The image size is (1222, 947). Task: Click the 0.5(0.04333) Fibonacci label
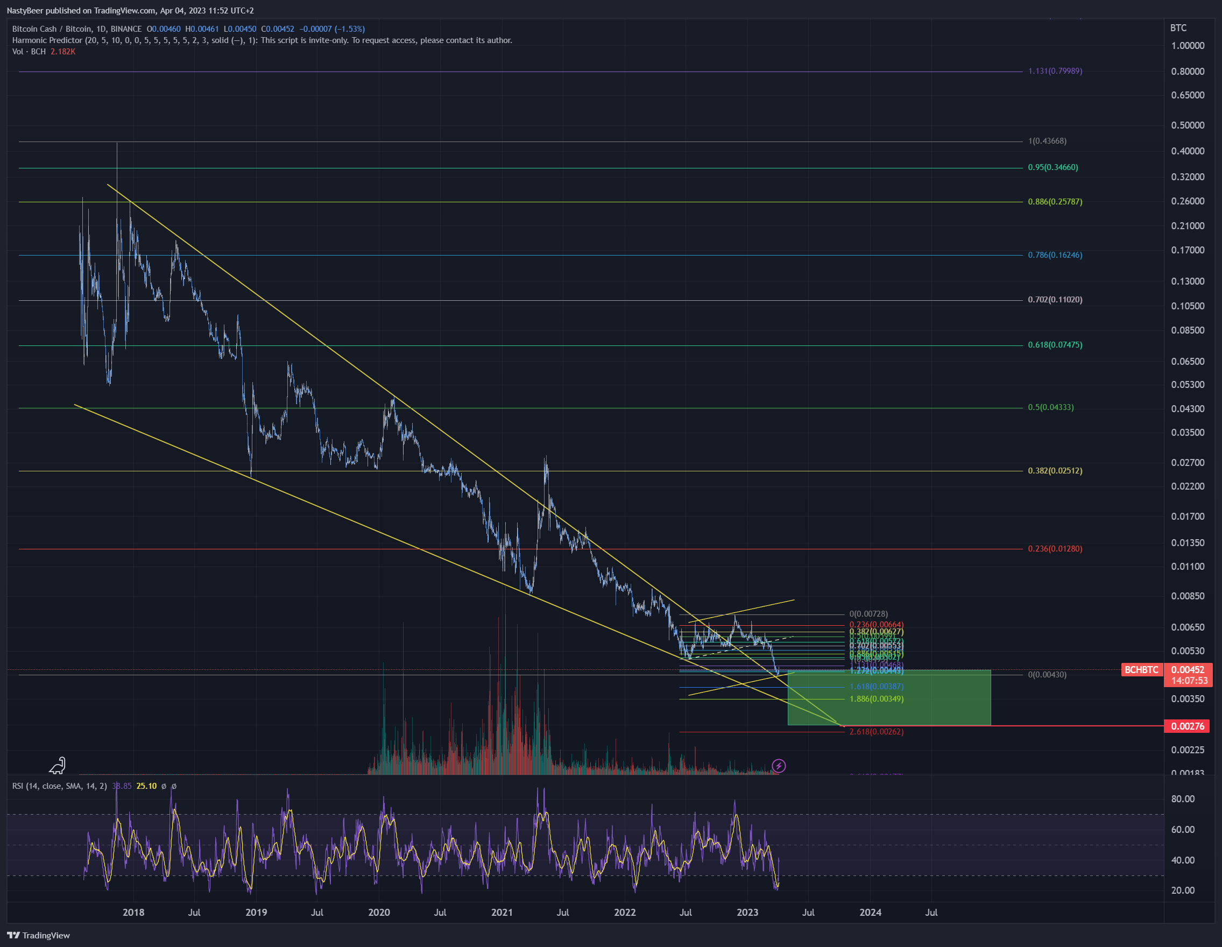[1051, 407]
